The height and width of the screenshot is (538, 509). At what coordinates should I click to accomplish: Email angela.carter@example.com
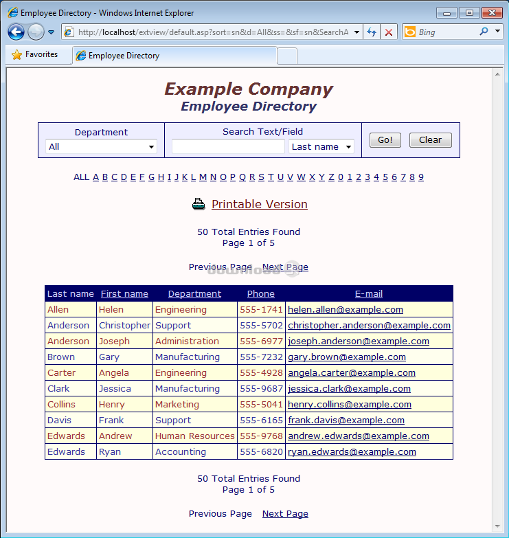[352, 372]
